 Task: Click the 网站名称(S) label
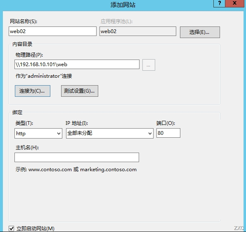[x=24, y=22]
